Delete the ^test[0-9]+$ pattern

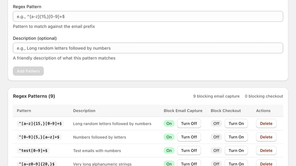pos(266,151)
